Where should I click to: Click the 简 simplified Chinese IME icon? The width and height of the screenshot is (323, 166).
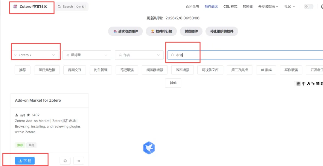click(318, 83)
